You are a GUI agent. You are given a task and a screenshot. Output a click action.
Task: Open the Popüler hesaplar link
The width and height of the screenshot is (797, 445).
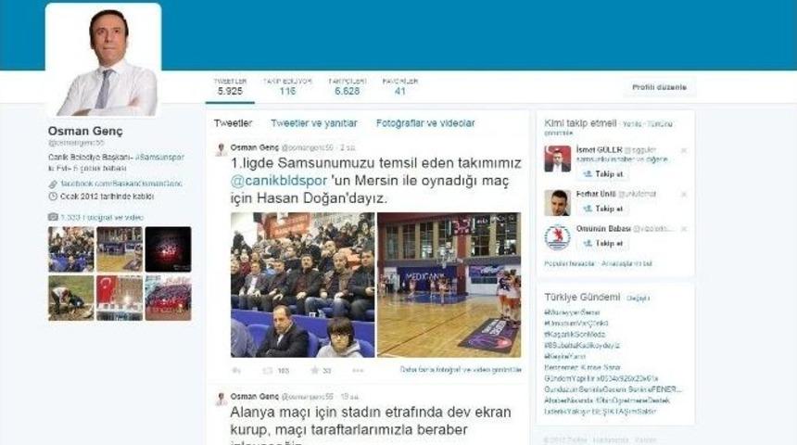(x=569, y=264)
